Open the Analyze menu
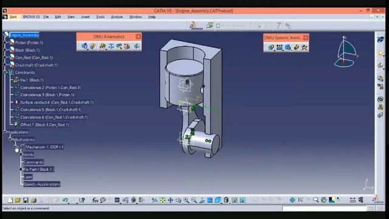Viewport: 389px width, 219px height. tap(117, 17)
